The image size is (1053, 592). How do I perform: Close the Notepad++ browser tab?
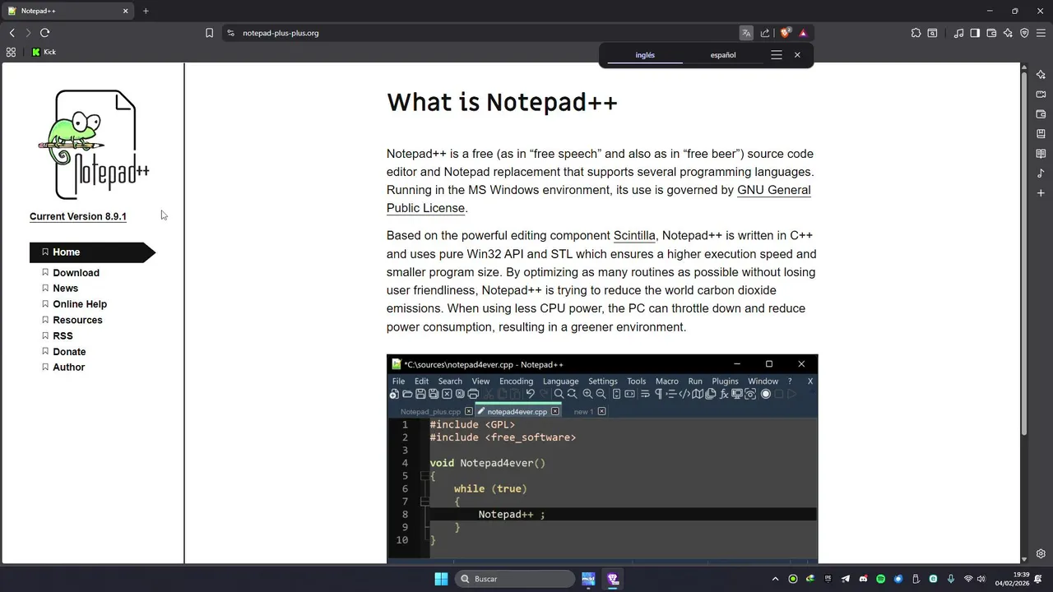point(126,11)
